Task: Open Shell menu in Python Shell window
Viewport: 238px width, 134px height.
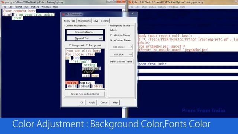Action: tap(144, 7)
